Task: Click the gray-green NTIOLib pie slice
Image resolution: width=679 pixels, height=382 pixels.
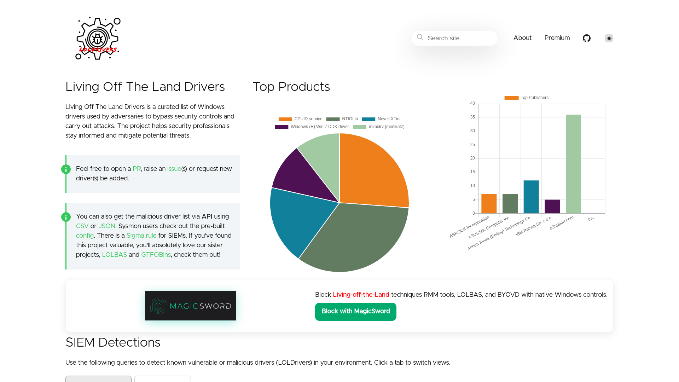Action: 354,241
